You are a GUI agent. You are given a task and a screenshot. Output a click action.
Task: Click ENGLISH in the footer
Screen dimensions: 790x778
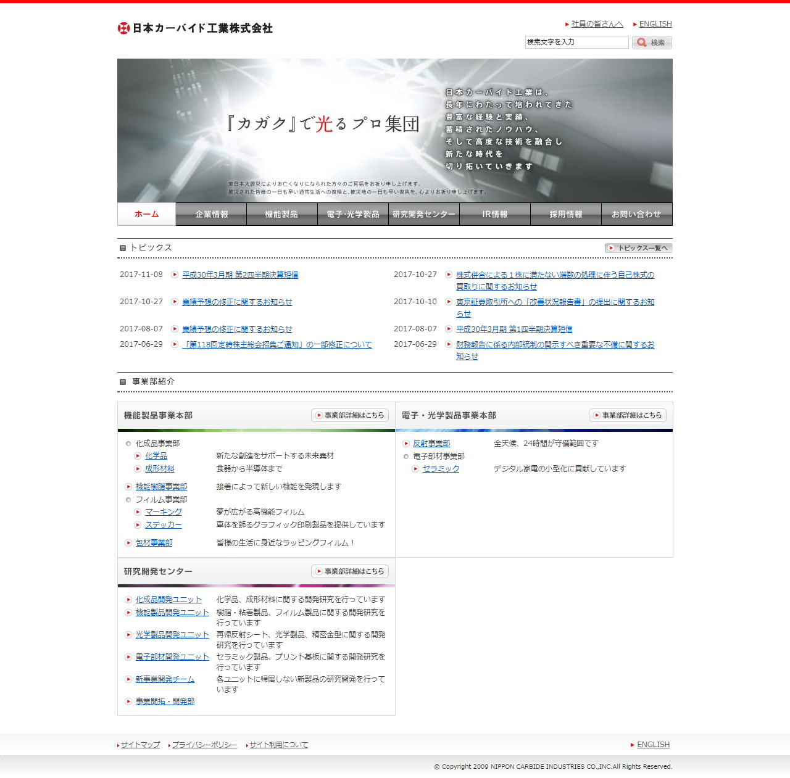(x=653, y=745)
